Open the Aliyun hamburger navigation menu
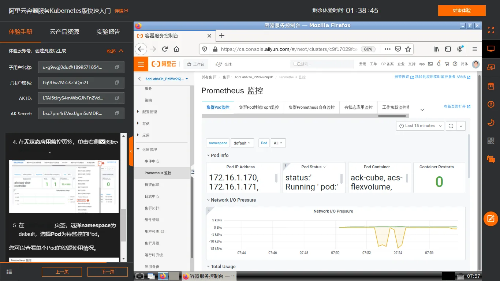This screenshot has width=500, height=281. click(141, 64)
